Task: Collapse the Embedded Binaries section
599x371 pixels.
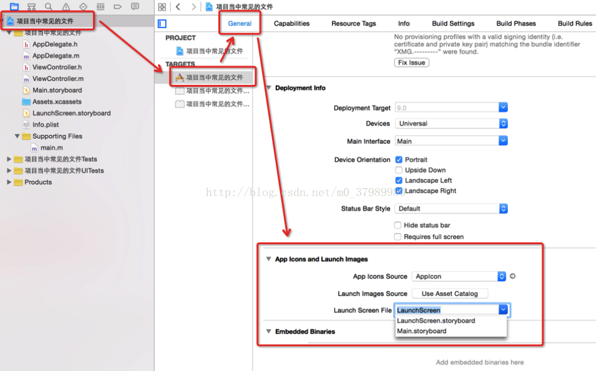Action: [268, 331]
